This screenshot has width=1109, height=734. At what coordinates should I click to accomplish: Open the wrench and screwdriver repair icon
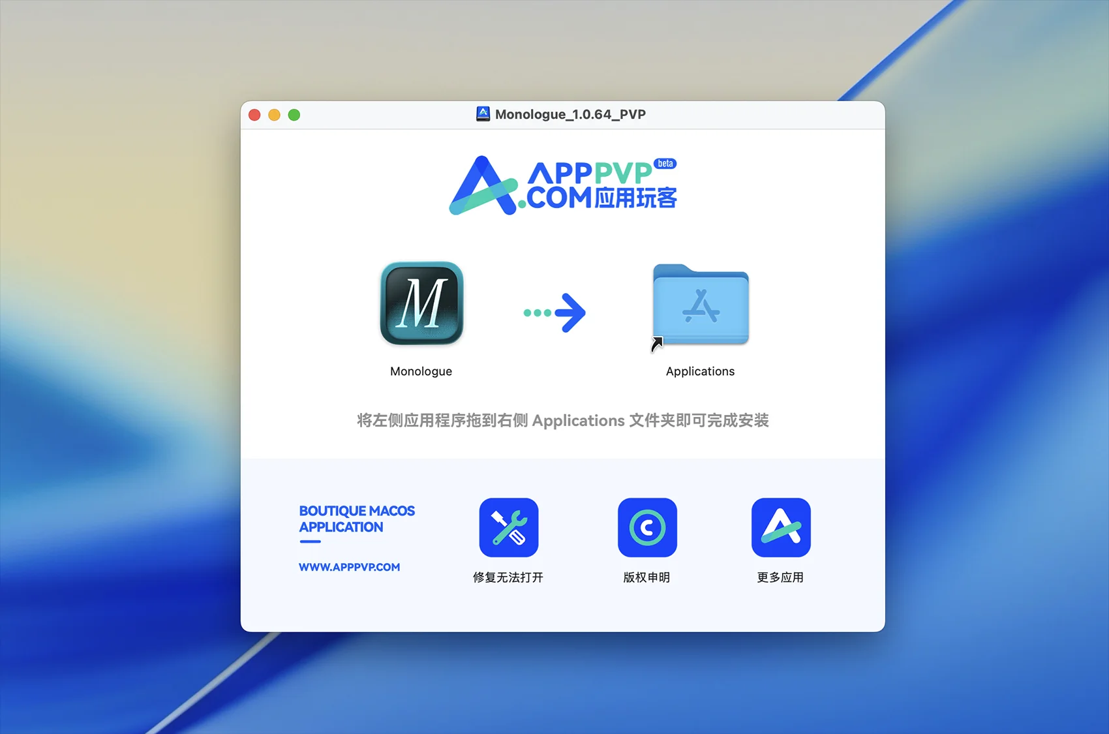[508, 527]
